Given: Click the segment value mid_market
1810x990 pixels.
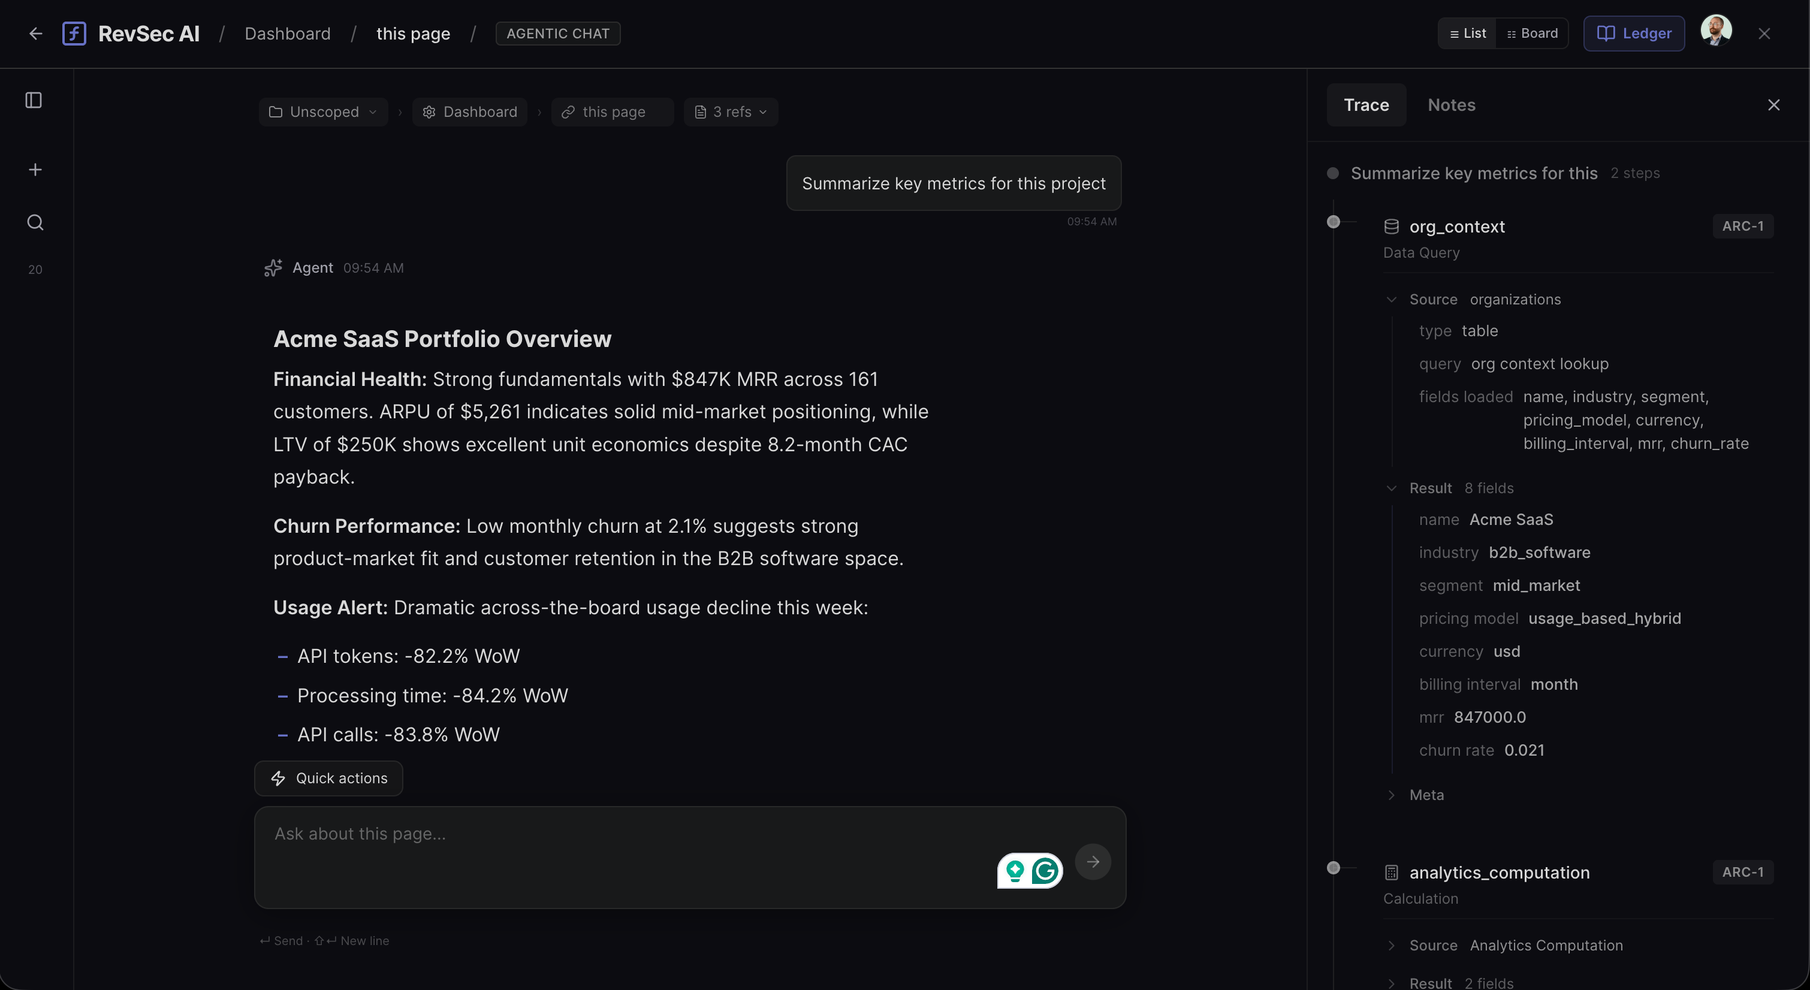Looking at the screenshot, I should tap(1536, 586).
